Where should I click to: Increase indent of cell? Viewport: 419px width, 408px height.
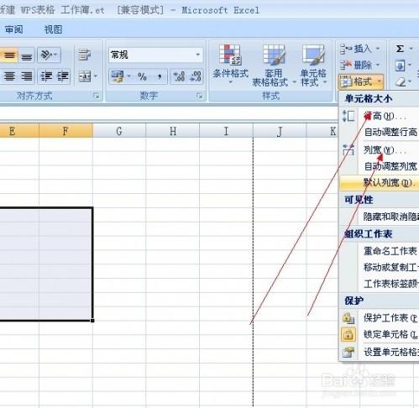[x=63, y=76]
